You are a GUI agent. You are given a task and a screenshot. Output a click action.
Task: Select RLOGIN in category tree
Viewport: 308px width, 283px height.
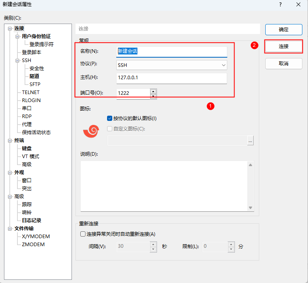pyautogui.click(x=31, y=100)
